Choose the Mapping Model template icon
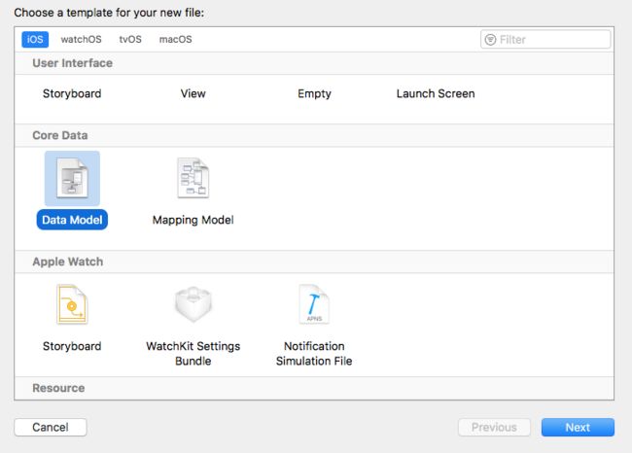Image resolution: width=632 pixels, height=453 pixels. pyautogui.click(x=193, y=178)
